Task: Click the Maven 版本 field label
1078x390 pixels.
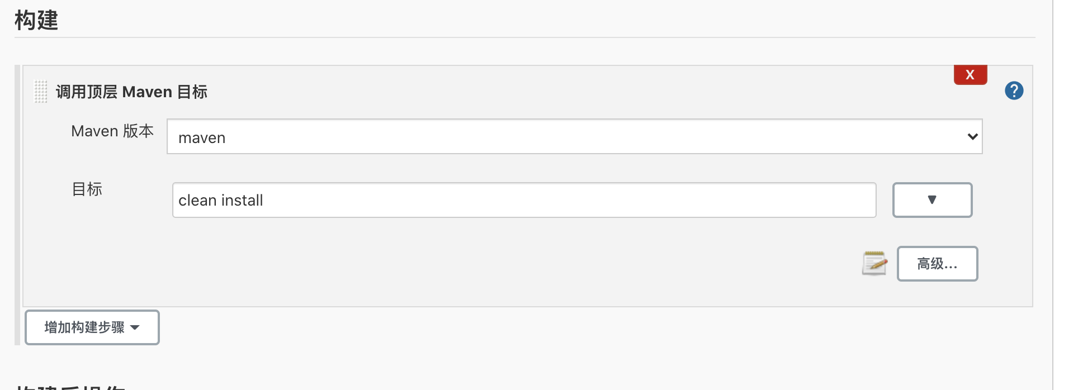Action: click(112, 131)
